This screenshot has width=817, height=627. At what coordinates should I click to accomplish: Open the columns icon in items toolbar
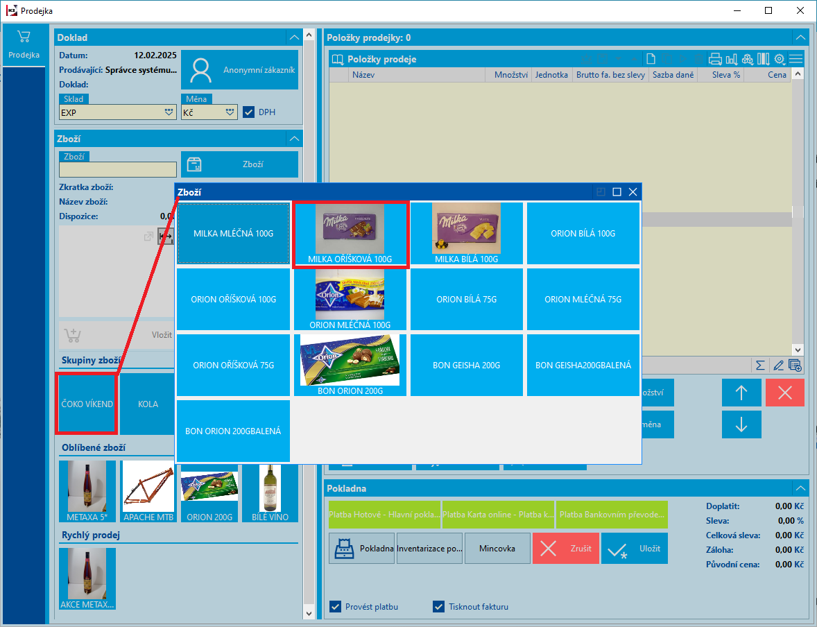764,59
